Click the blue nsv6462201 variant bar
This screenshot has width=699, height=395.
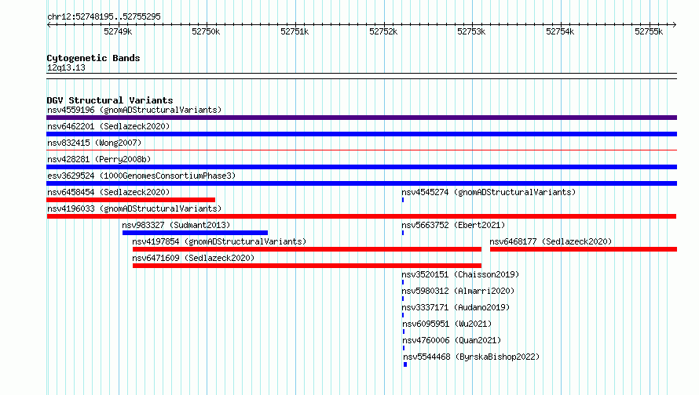pos(361,134)
